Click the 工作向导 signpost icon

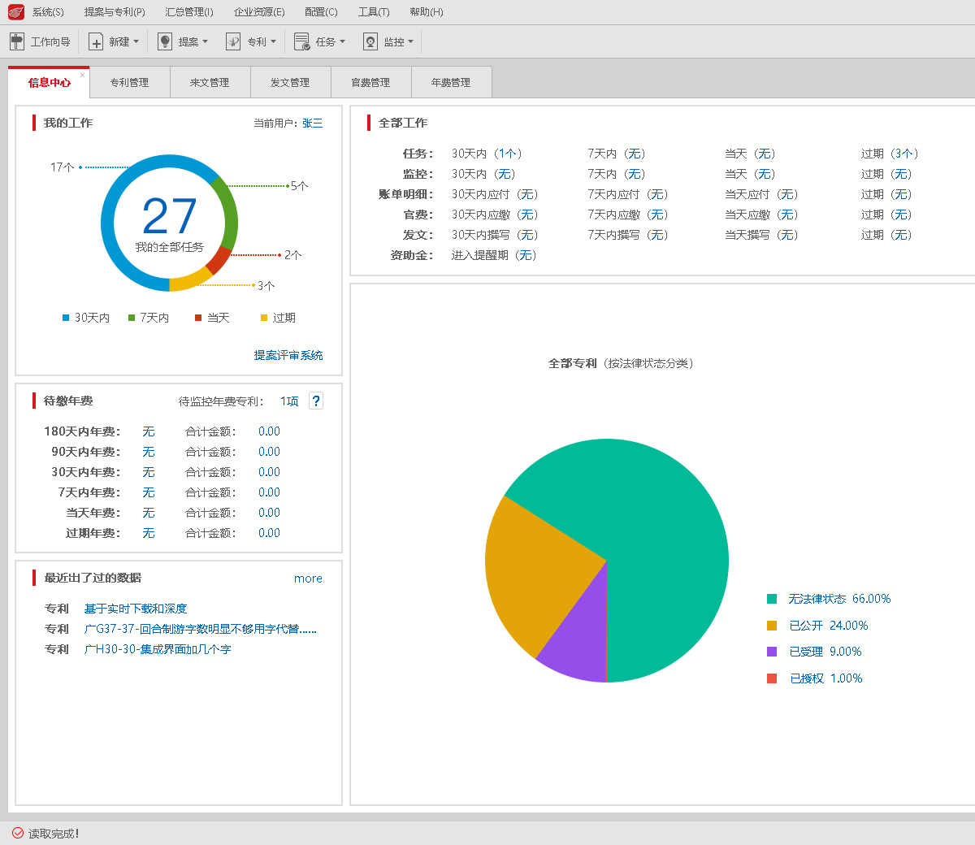pos(17,41)
